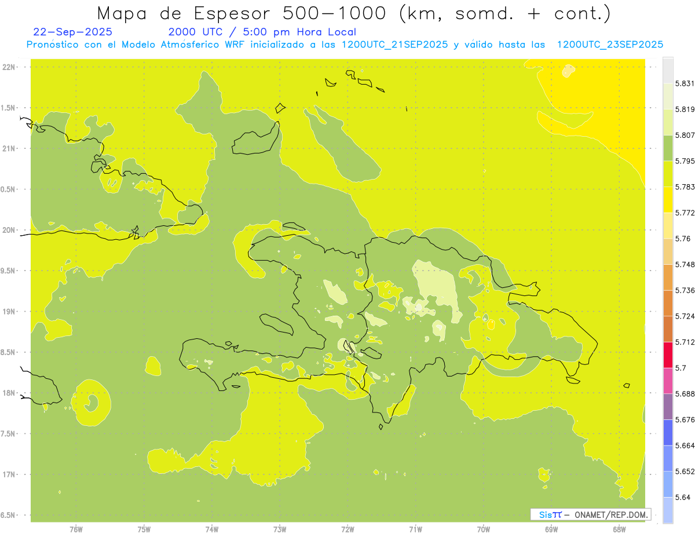Click the 1200UTC_21SEP2025 initialization time text
The width and height of the screenshot is (695, 537).
pos(394,45)
